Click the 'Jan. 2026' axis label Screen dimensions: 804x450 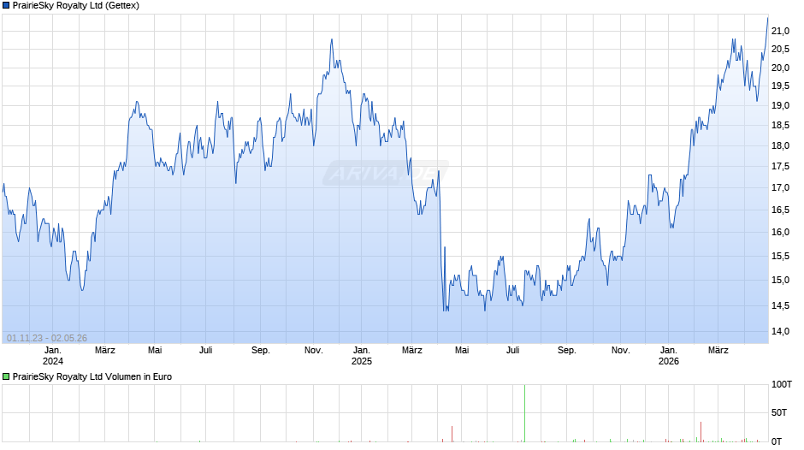click(669, 356)
